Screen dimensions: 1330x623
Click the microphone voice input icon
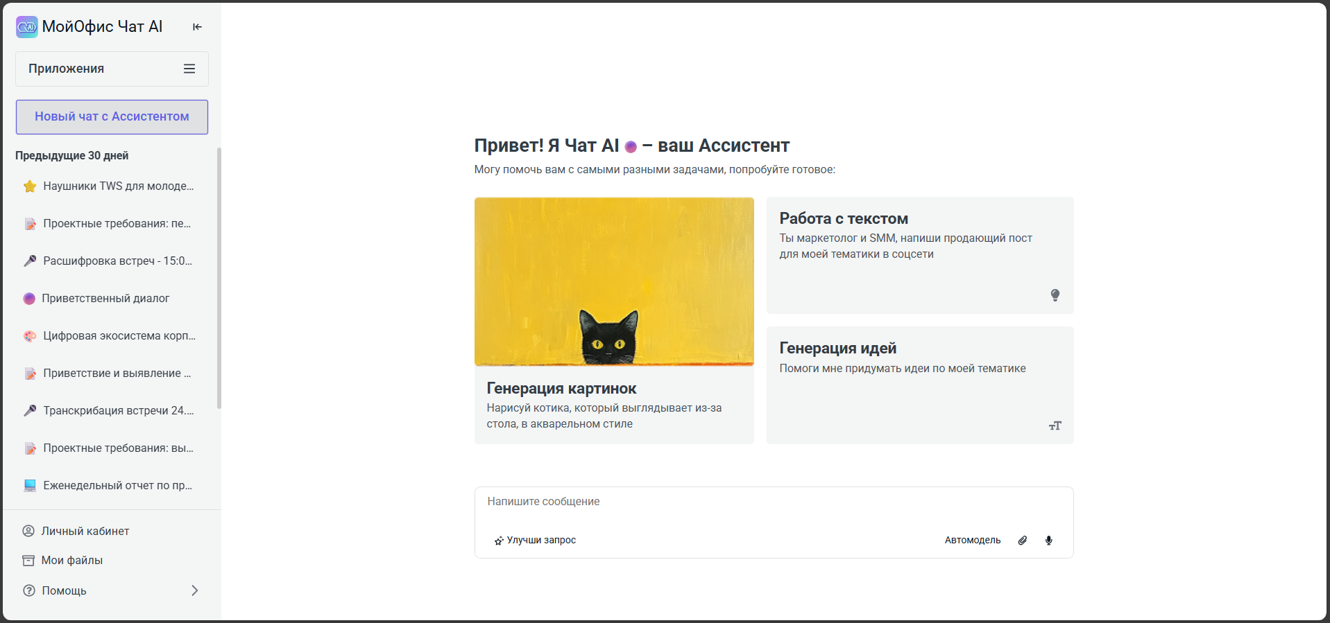pos(1048,541)
